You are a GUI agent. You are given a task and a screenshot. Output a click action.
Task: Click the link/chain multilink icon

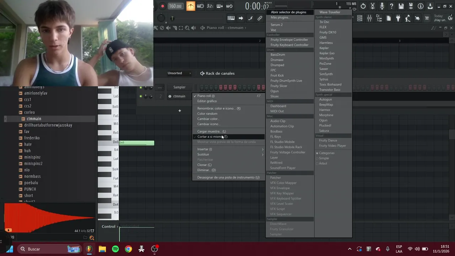point(260,18)
